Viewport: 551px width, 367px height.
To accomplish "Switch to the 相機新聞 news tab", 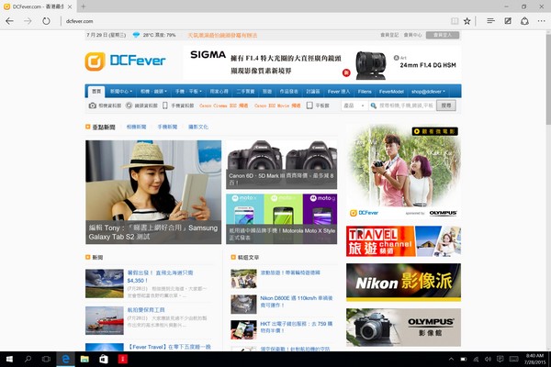I will [x=136, y=127].
